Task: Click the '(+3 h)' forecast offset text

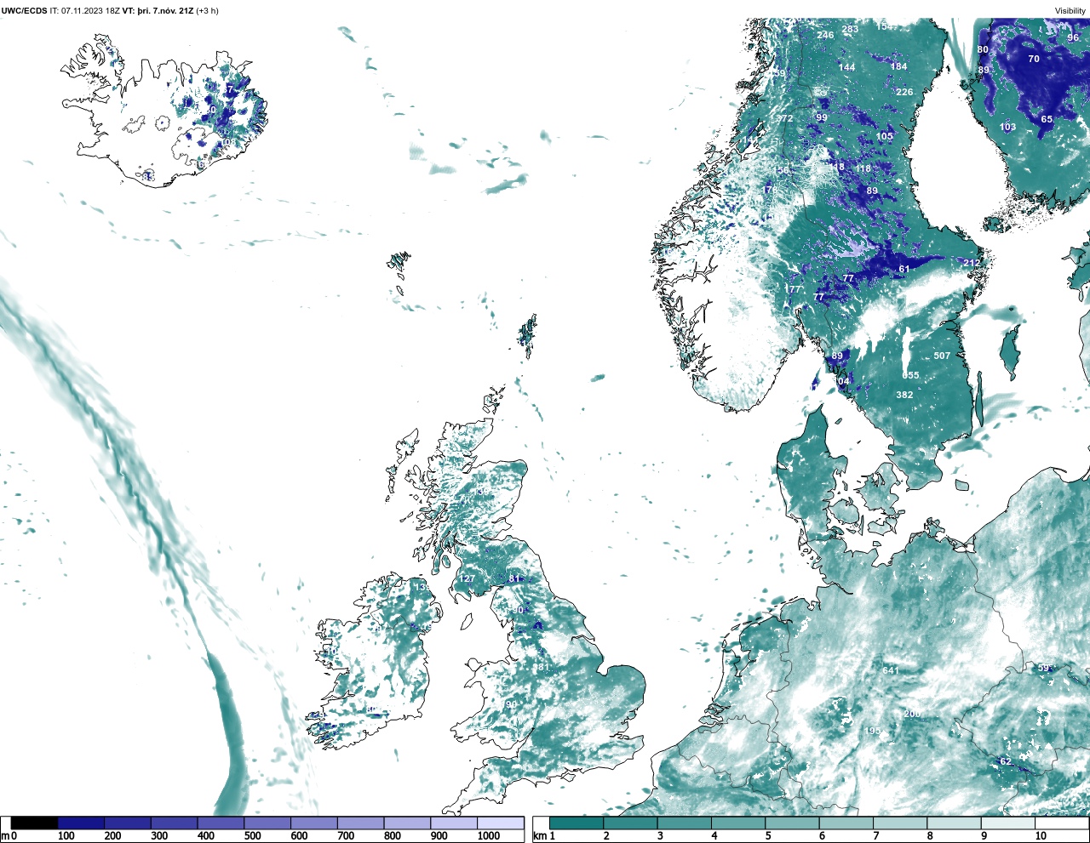Action: click(208, 11)
